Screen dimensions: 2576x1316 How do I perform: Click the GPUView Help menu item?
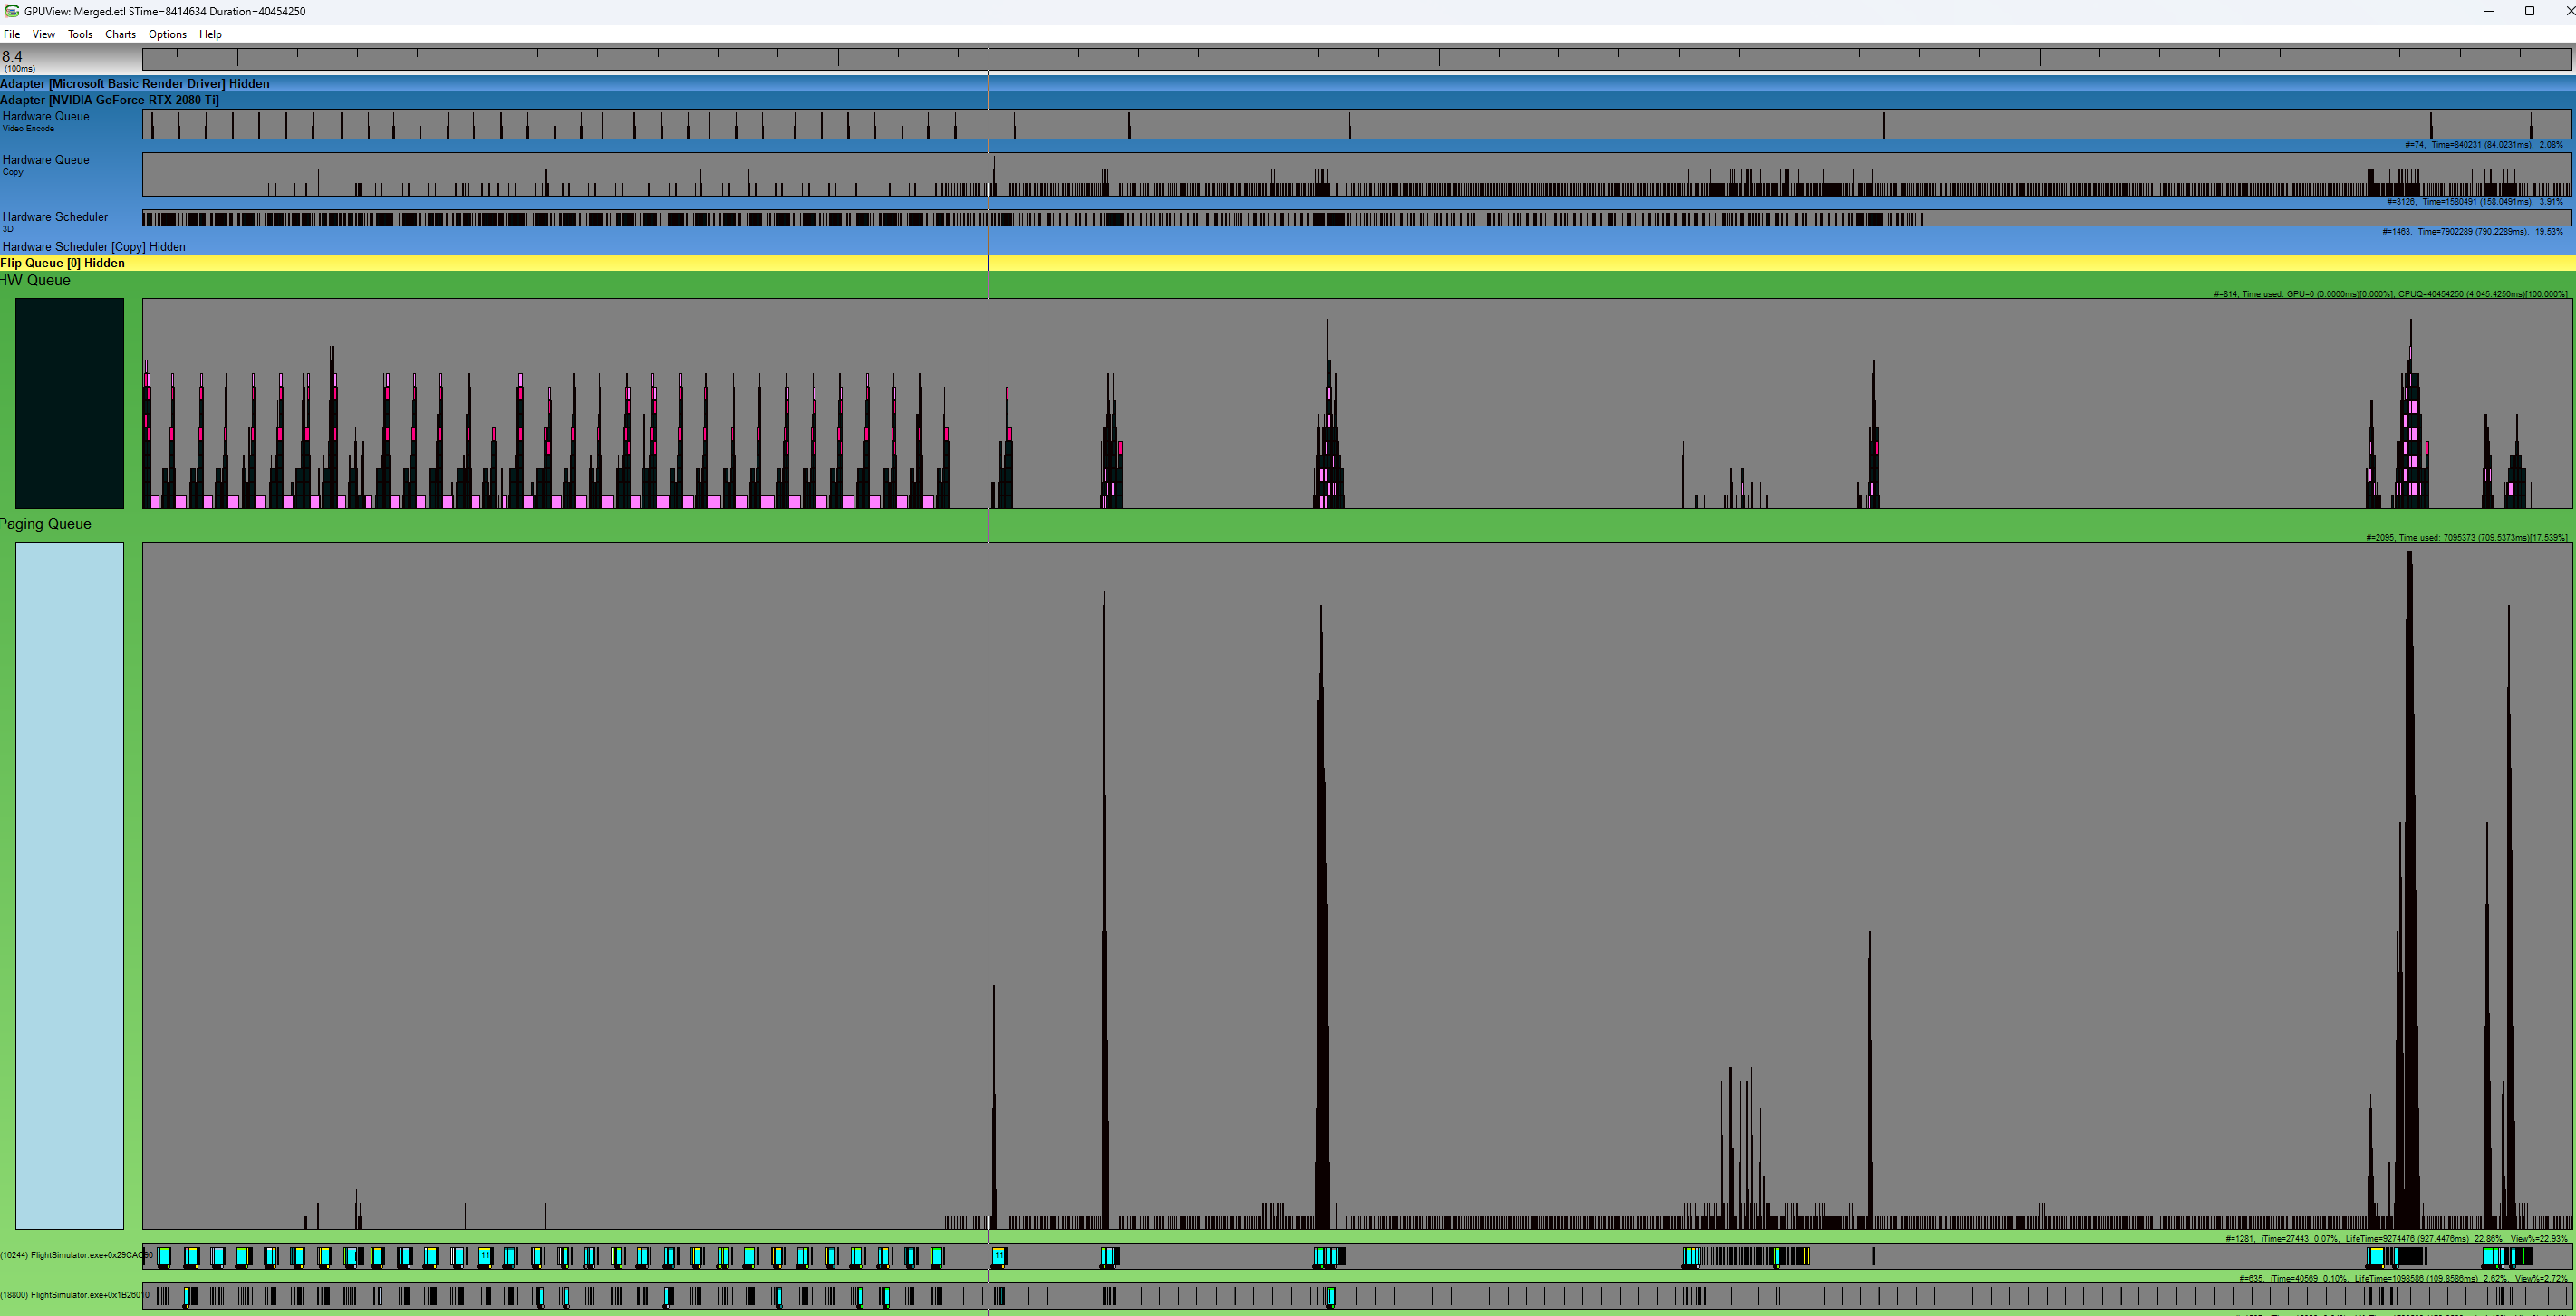pos(210,35)
